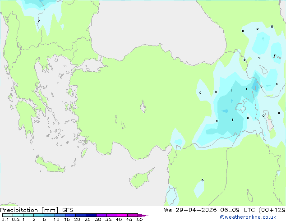The image size is (286, 221).
Task: Click the above-50 mm legend arrow tip
Action: [x=143, y=215]
